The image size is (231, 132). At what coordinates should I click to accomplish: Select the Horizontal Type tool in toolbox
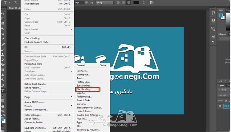[x=3, y=91]
